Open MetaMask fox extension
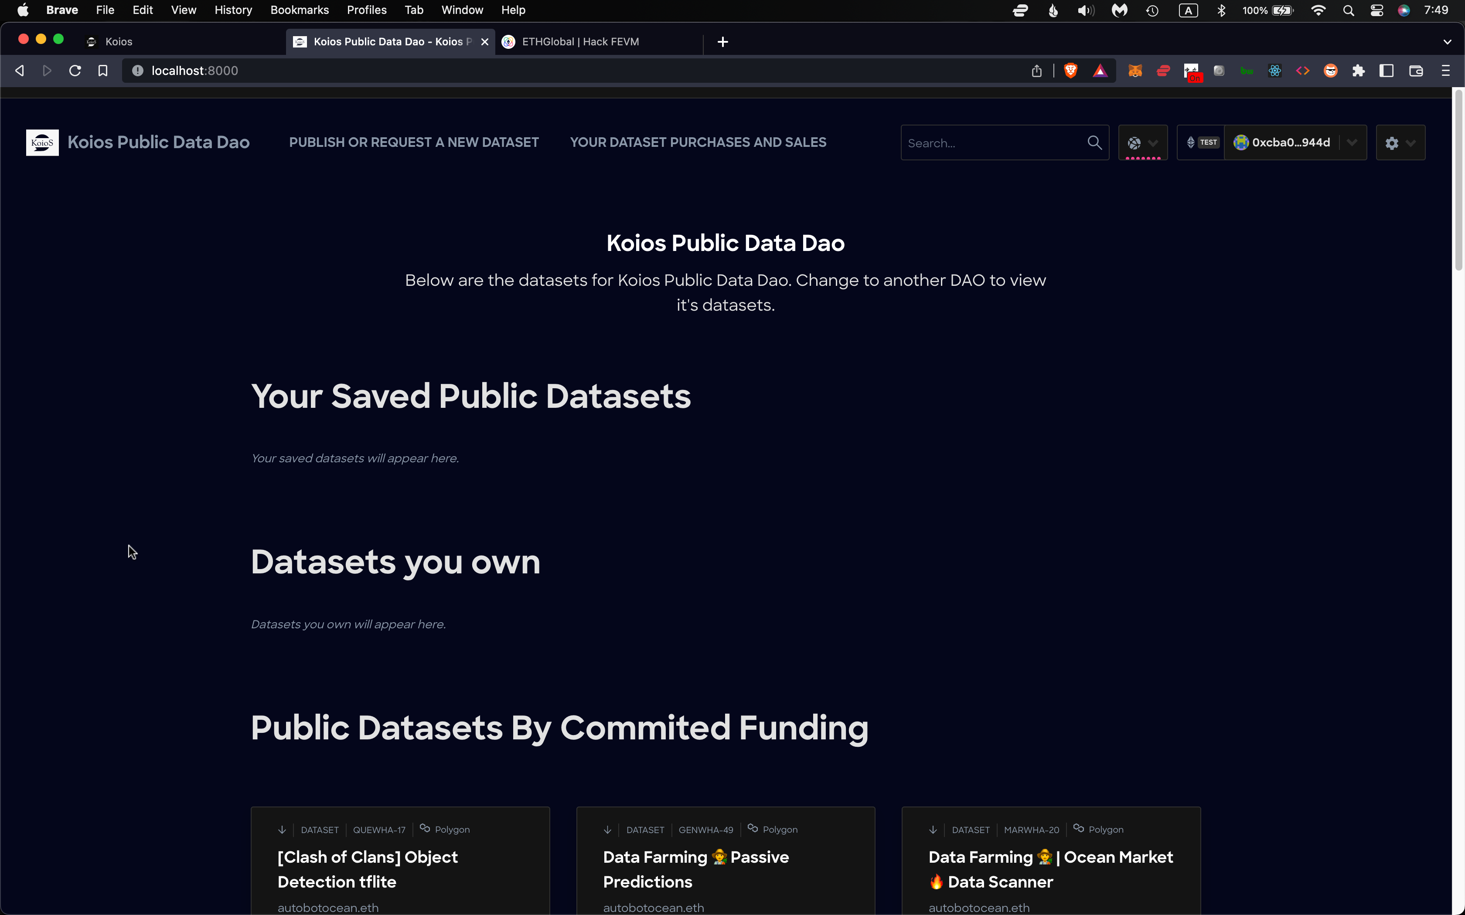1465x915 pixels. pos(1135,71)
